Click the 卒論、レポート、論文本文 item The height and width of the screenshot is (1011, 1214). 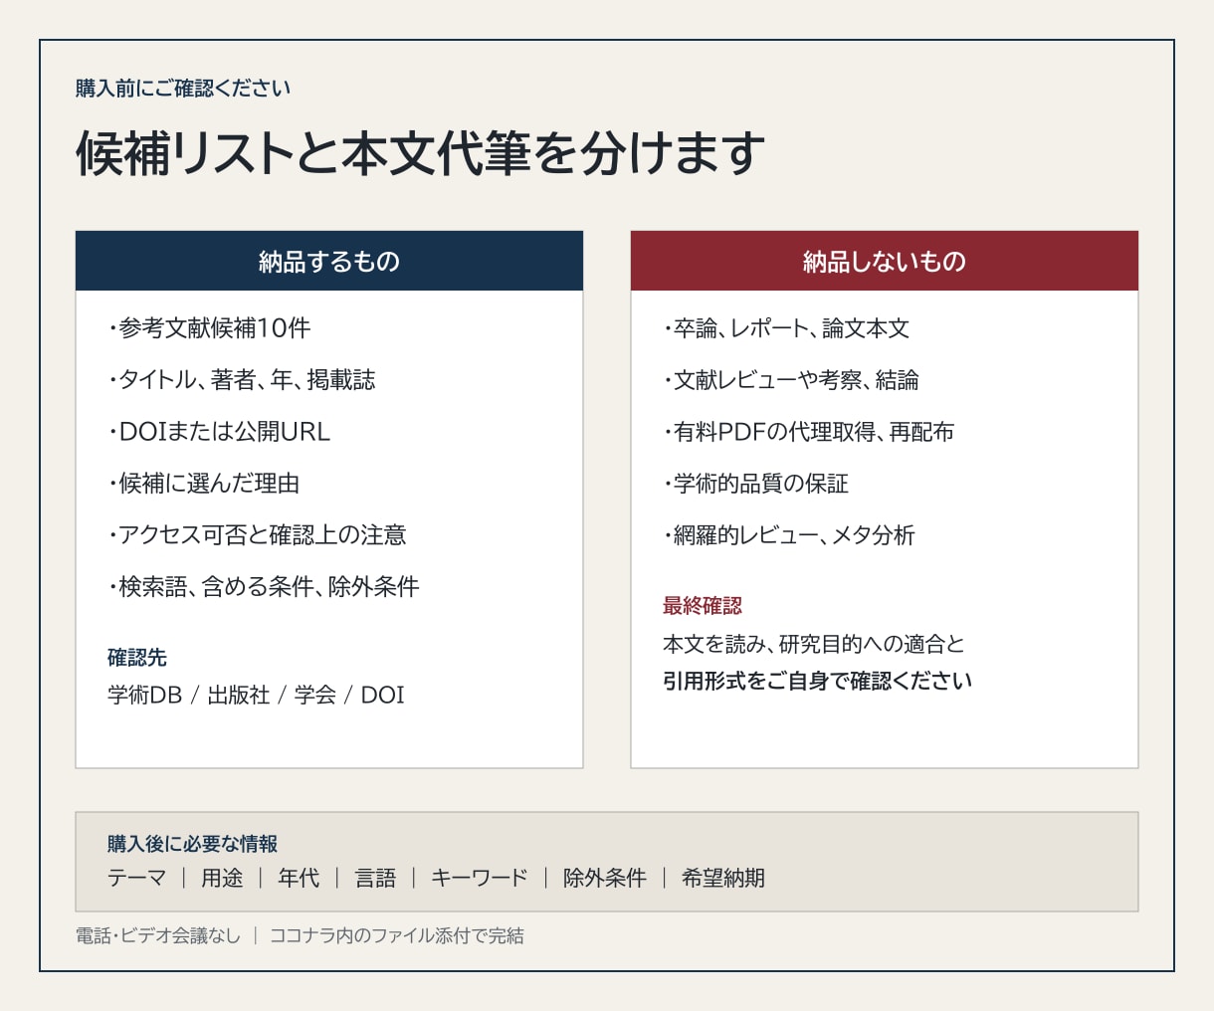786,328
